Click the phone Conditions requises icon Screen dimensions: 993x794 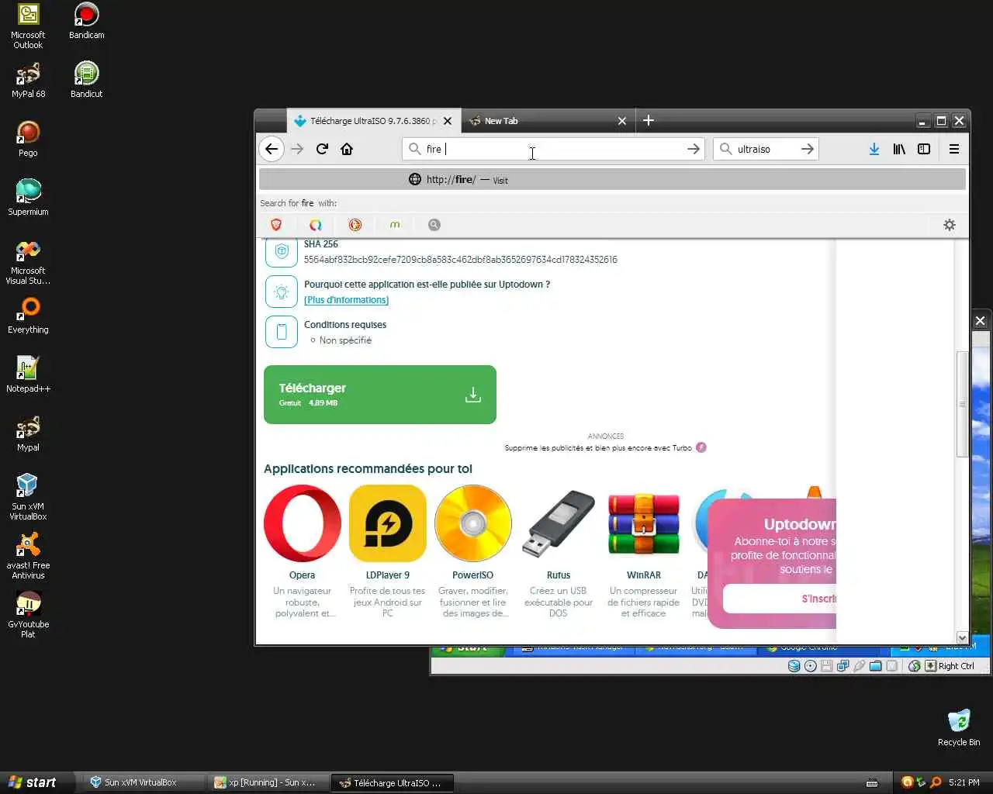282,332
